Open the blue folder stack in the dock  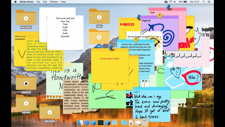124,123
